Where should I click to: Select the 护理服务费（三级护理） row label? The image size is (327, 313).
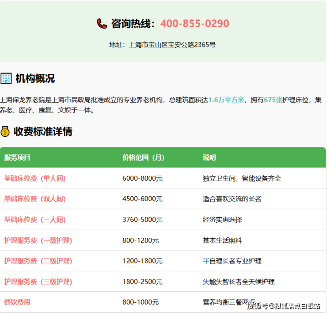click(38, 282)
